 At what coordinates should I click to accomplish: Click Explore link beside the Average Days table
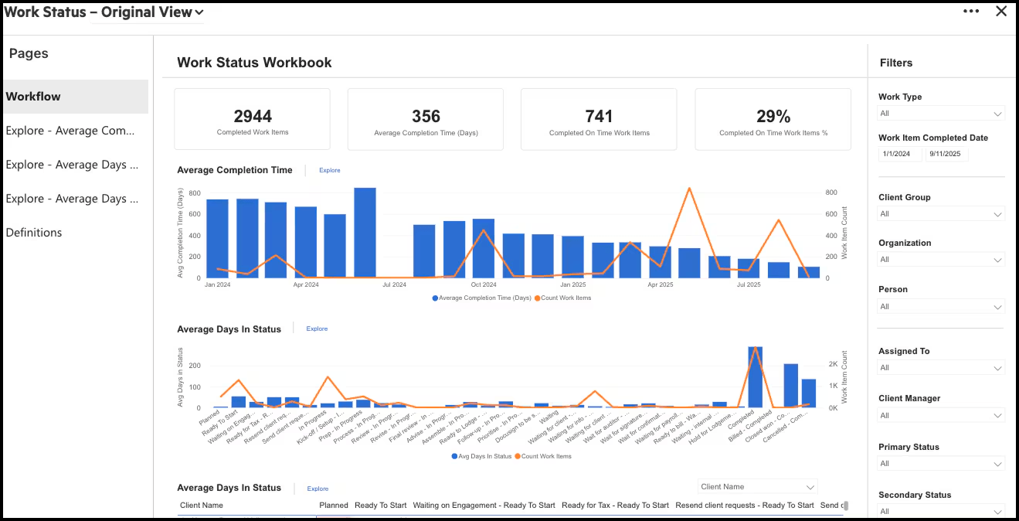point(318,489)
